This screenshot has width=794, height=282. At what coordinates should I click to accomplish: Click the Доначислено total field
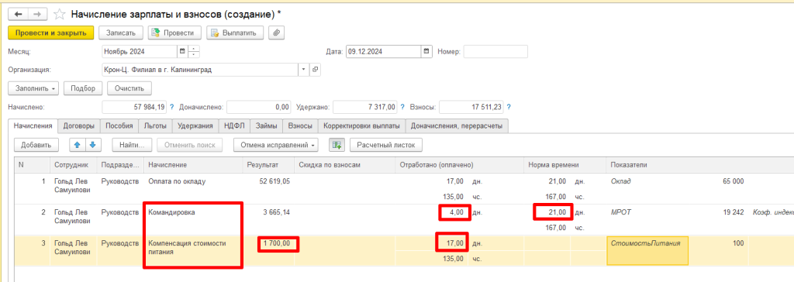coord(258,108)
